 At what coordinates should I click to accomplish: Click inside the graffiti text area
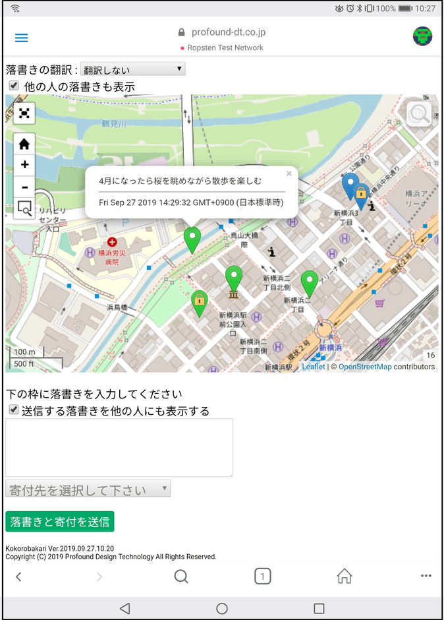(119, 447)
